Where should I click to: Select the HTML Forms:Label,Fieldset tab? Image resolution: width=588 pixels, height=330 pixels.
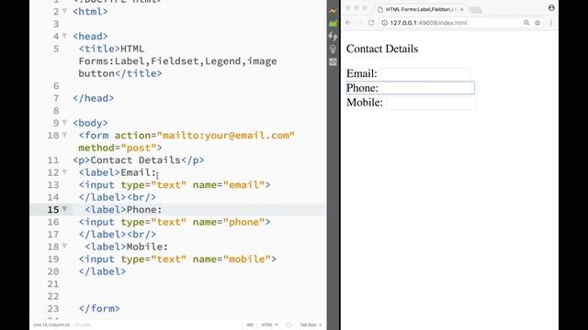click(x=421, y=9)
